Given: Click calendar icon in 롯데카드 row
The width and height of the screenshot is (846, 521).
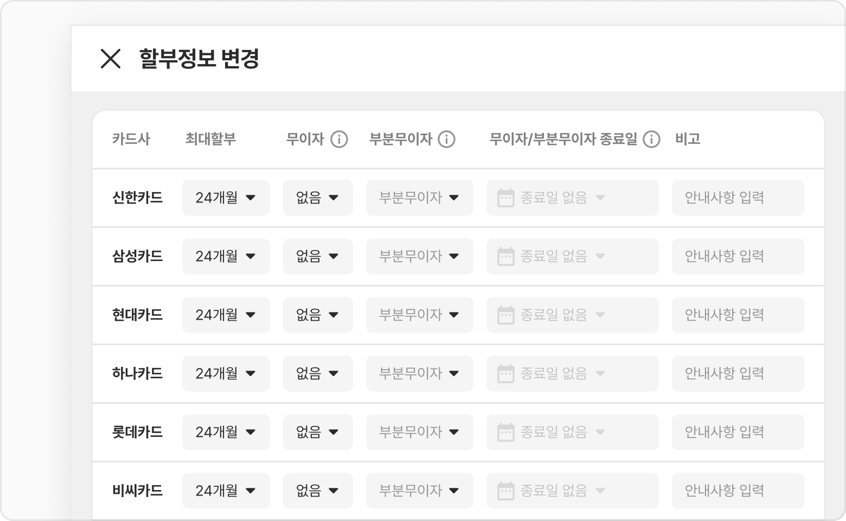Looking at the screenshot, I should (505, 433).
